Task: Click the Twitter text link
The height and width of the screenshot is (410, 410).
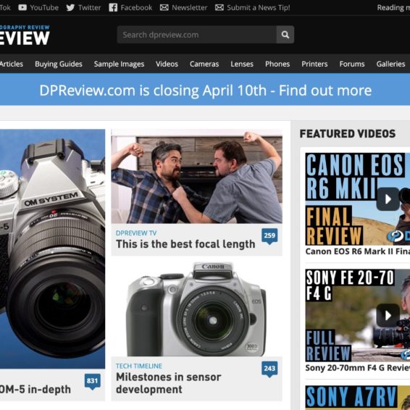Action: (x=89, y=7)
